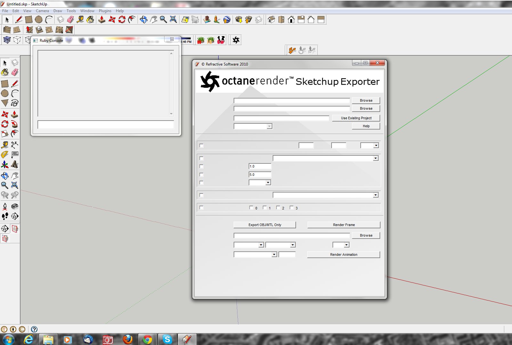The width and height of the screenshot is (512, 345).
Task: Open the dropdown beside the Help button
Action: coord(253,126)
